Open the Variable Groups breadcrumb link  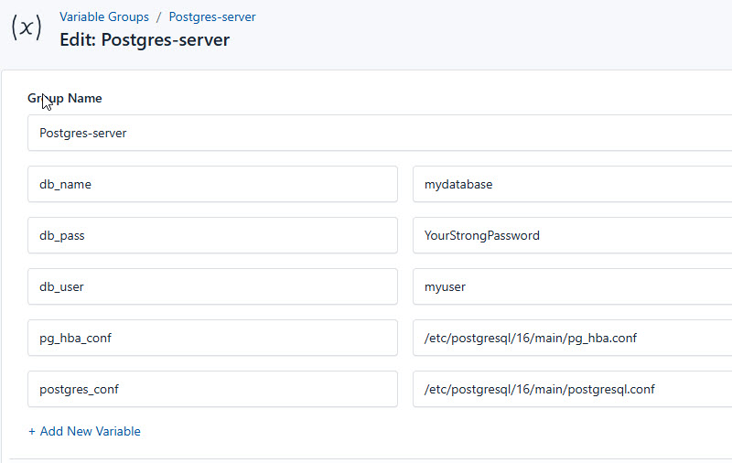(104, 16)
